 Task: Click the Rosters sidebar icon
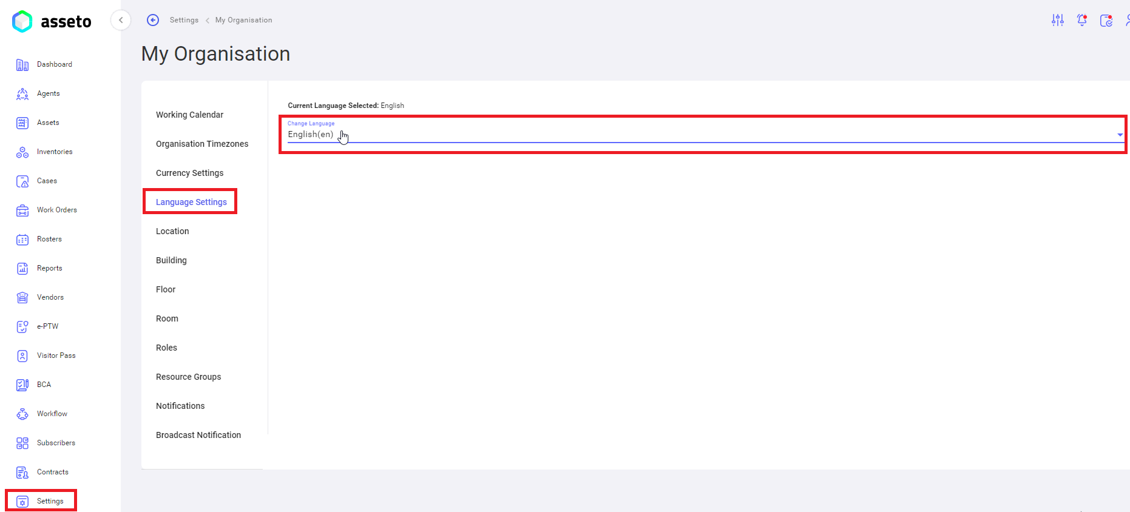pos(22,239)
